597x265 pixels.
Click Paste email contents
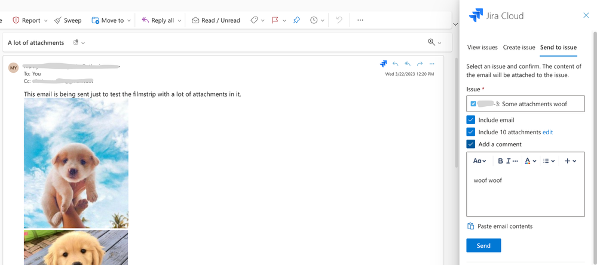tap(500, 226)
